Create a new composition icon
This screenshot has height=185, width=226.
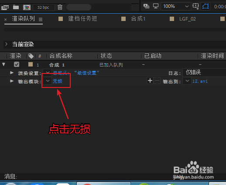pyautogui.click(x=27, y=7)
